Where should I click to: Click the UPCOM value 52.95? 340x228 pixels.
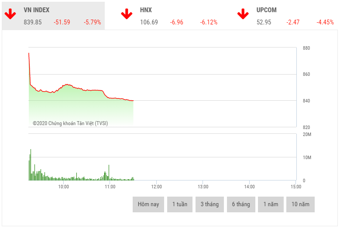point(264,22)
